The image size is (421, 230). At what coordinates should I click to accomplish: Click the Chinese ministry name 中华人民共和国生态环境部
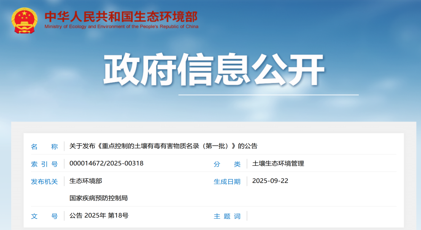(121, 17)
